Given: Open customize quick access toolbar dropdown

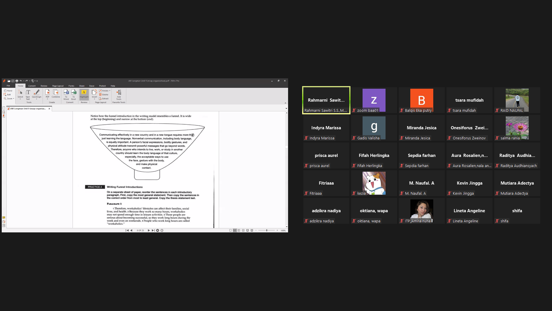Looking at the screenshot, I should tap(37, 81).
